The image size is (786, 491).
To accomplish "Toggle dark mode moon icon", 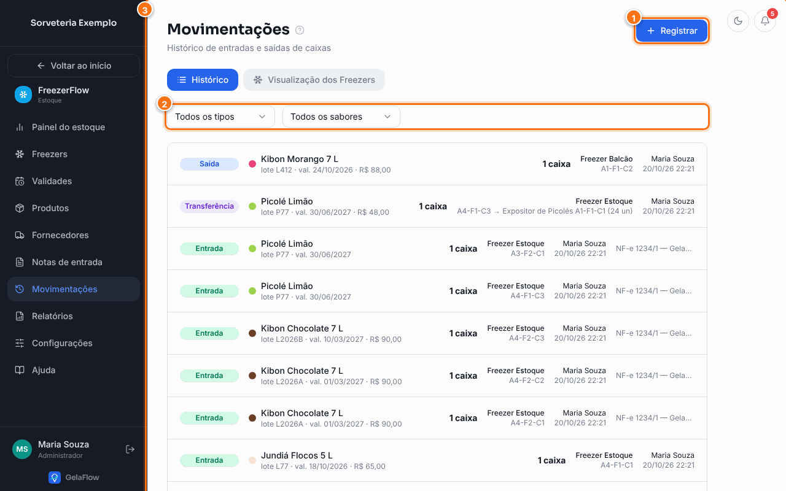I will pyautogui.click(x=738, y=21).
